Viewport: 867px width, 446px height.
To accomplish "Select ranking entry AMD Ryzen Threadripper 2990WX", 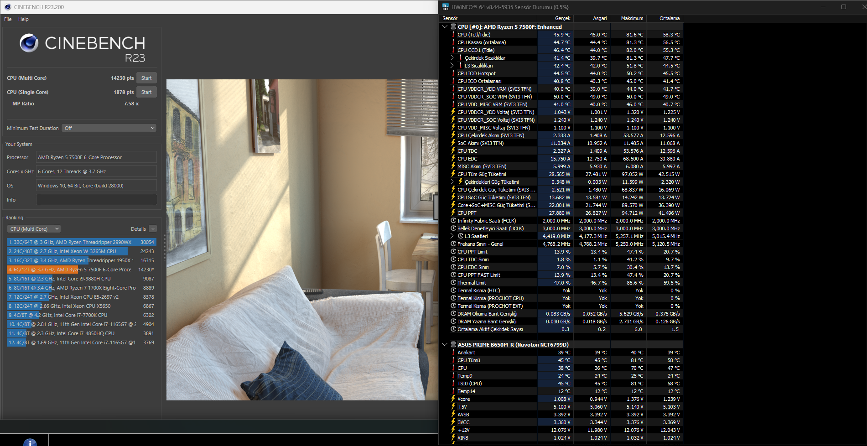I will [x=82, y=242].
